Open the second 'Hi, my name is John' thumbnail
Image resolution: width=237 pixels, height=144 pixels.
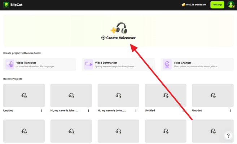coord(118,95)
